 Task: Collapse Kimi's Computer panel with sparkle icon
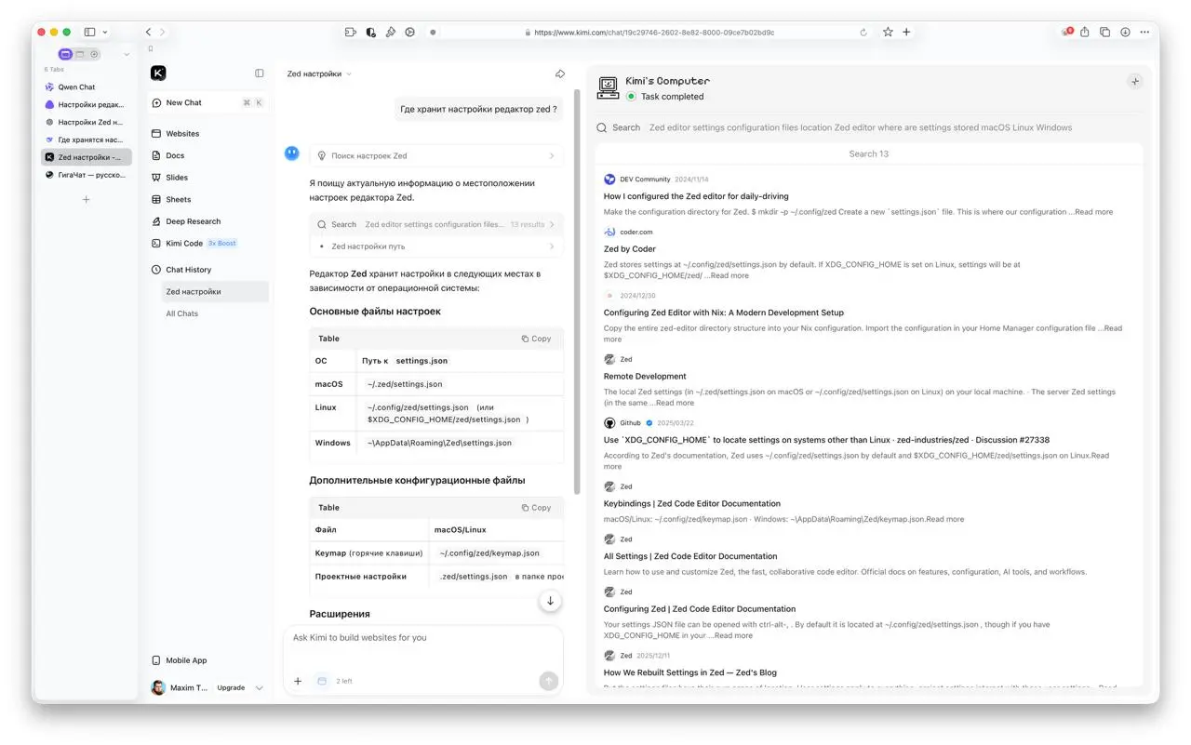click(x=1134, y=82)
